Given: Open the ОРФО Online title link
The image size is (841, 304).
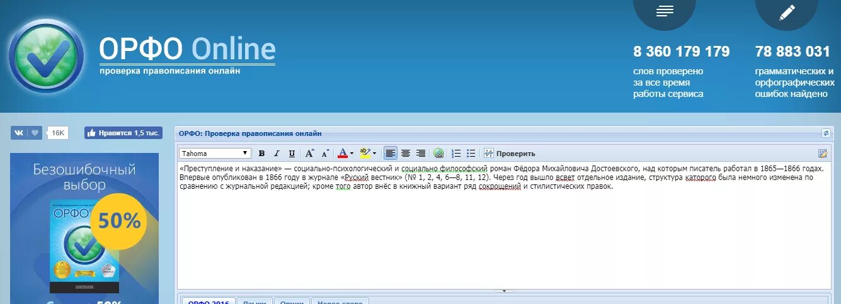Looking at the screenshot, I should [x=187, y=49].
